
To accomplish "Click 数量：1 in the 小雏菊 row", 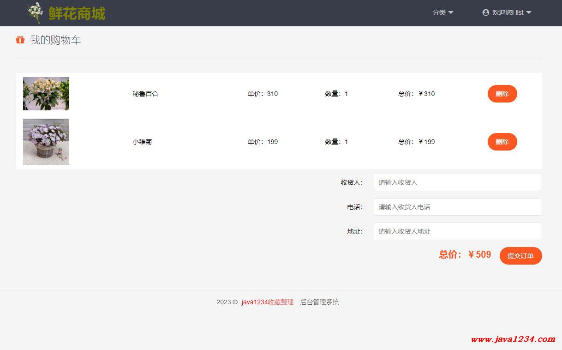I will click(x=337, y=142).
